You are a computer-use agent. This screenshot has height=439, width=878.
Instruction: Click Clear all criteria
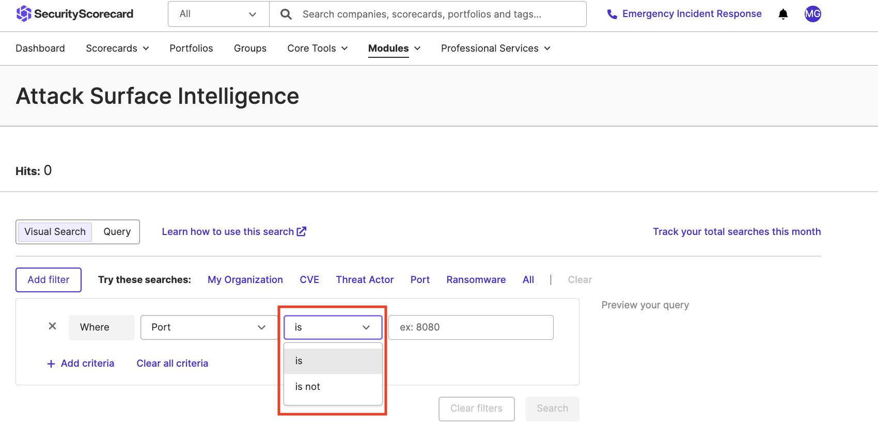point(173,364)
